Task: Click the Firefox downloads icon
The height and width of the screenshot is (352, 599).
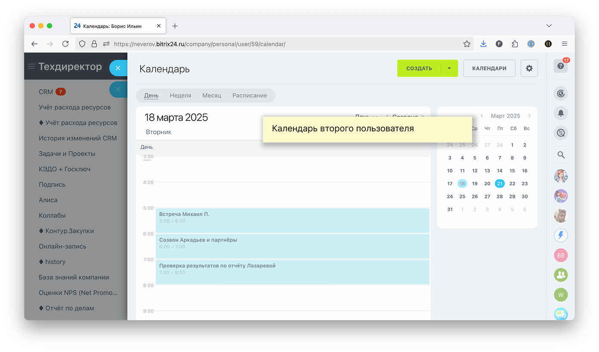Action: click(x=483, y=44)
